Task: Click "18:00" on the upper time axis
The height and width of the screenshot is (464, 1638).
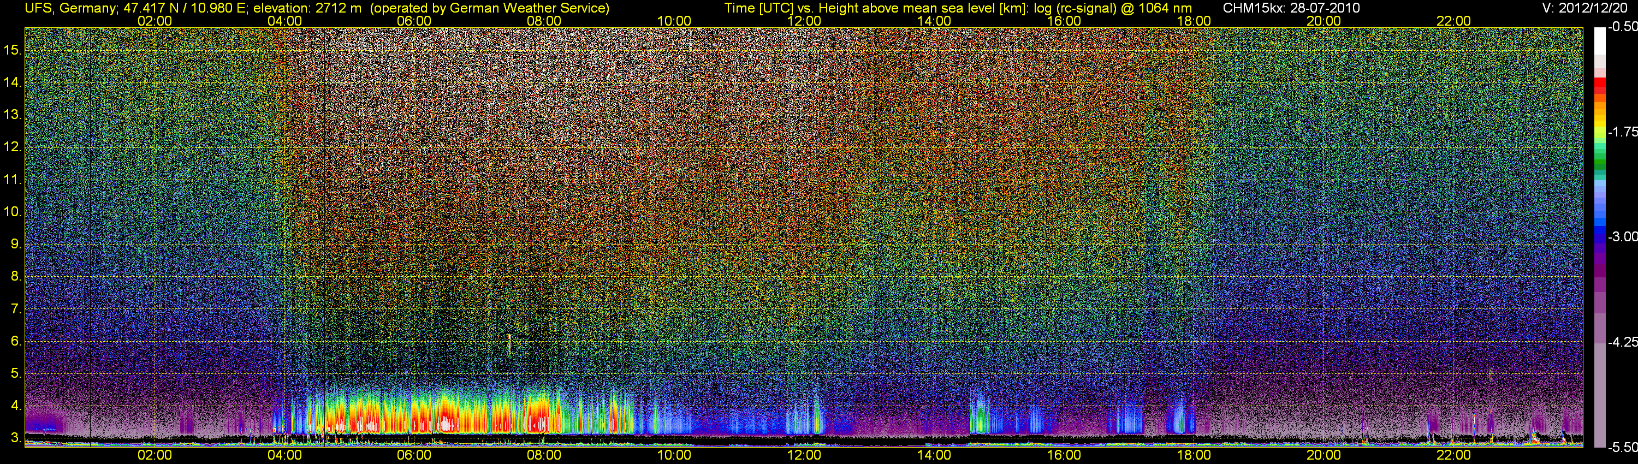Action: [x=1194, y=21]
